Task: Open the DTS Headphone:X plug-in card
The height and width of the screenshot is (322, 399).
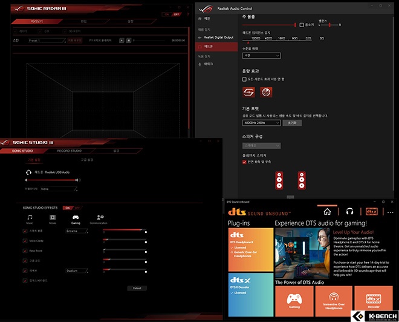Action: [251, 249]
